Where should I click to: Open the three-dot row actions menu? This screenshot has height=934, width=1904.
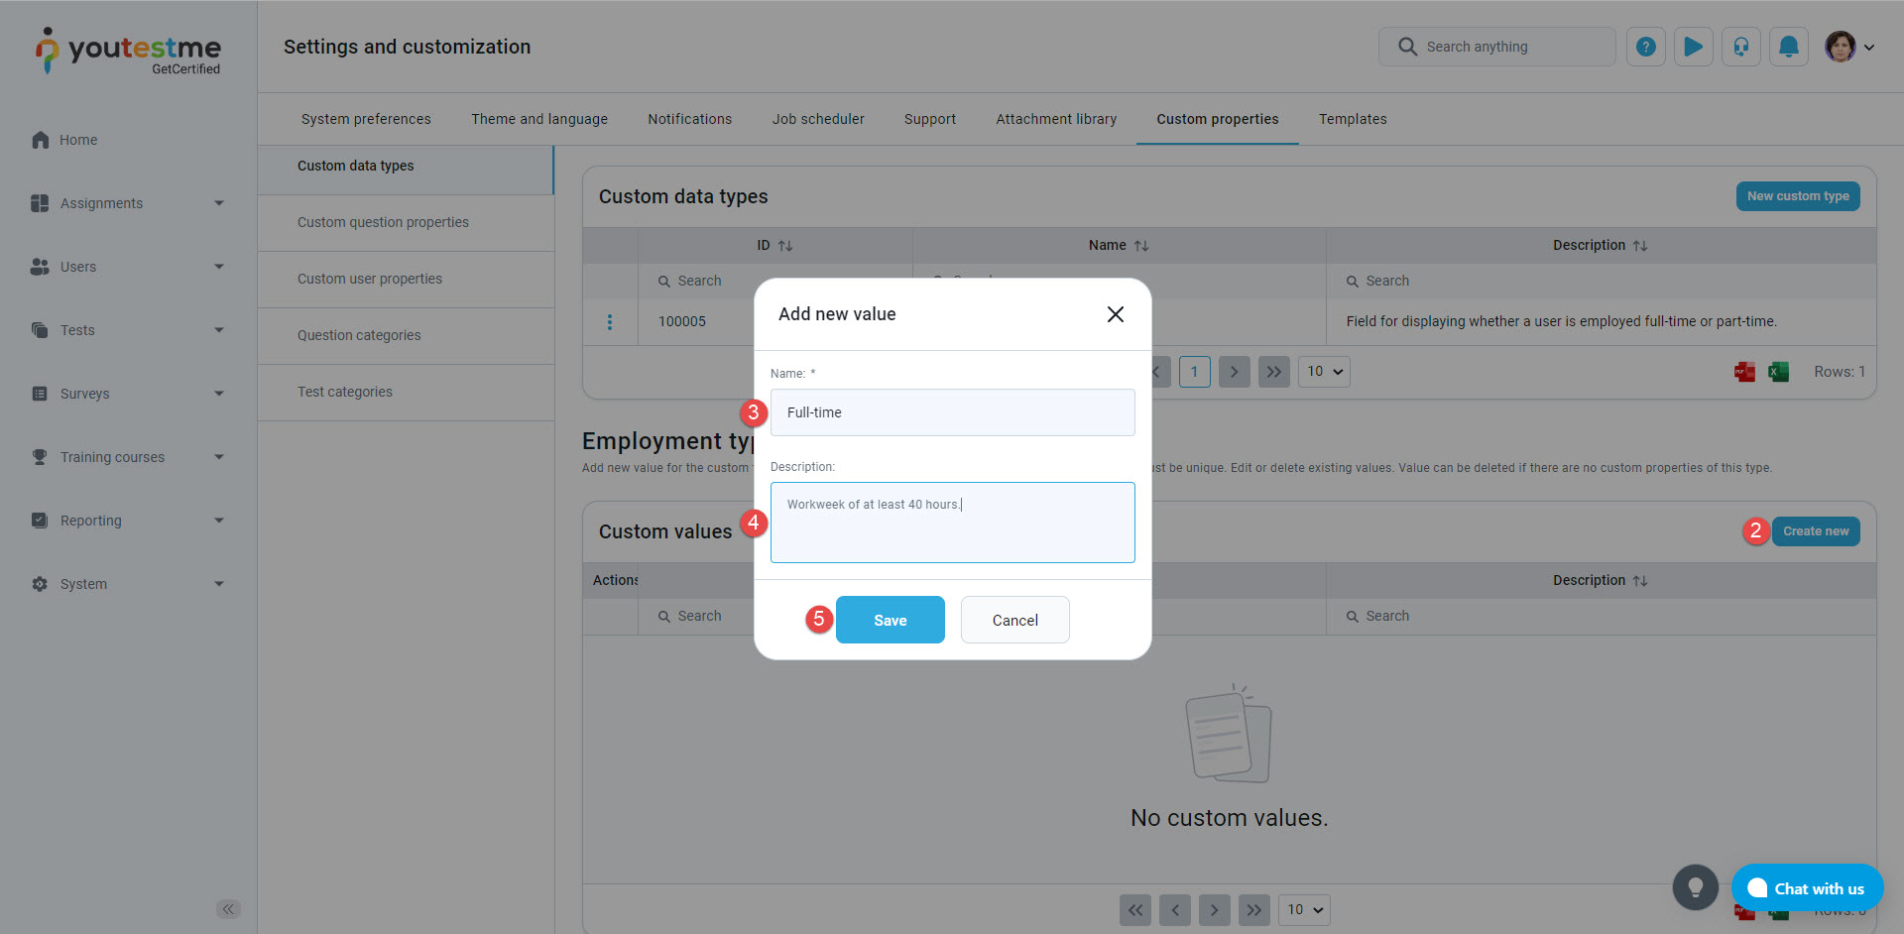(609, 322)
